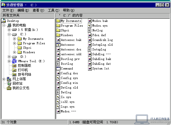Click the 所有文件夹 pane header

[x=27, y=15]
